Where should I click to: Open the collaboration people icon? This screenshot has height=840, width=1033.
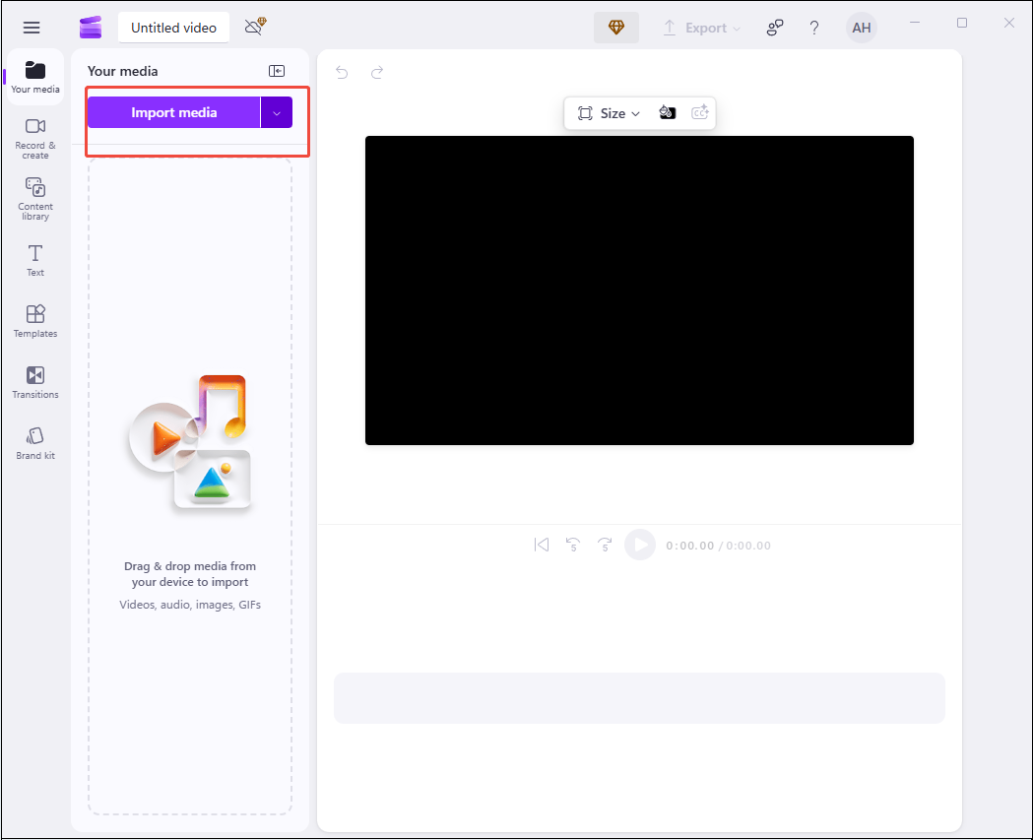[775, 28]
